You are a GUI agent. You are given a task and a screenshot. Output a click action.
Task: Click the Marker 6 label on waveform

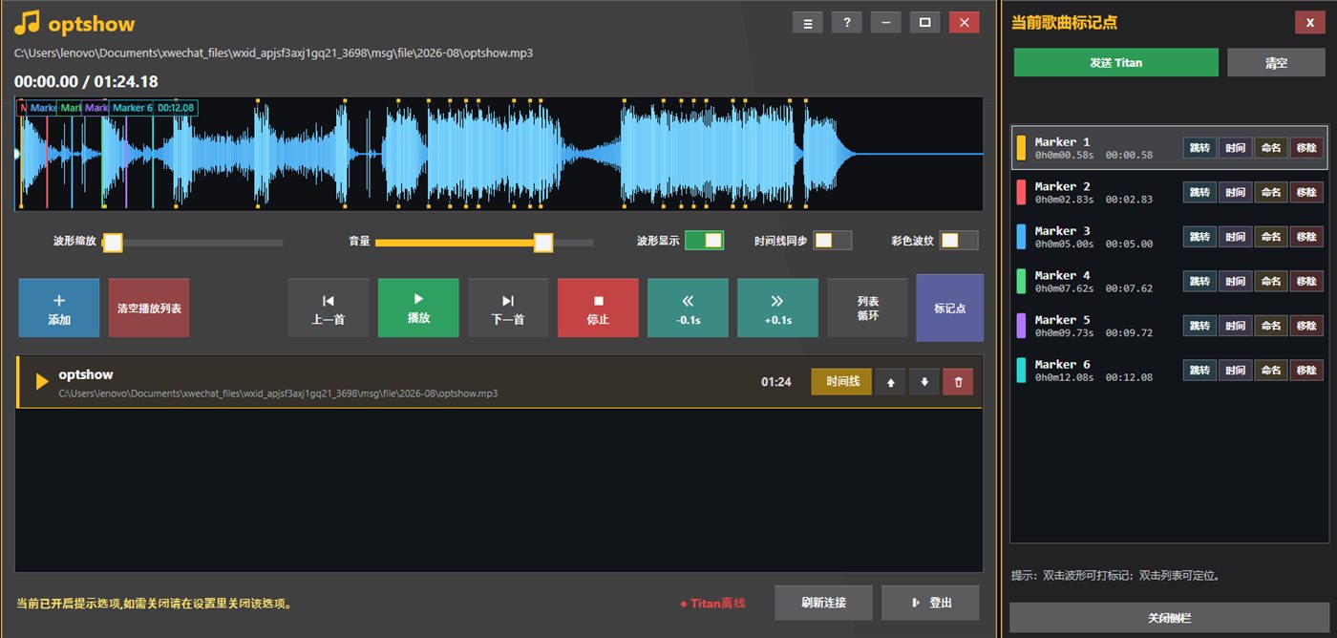pos(132,108)
